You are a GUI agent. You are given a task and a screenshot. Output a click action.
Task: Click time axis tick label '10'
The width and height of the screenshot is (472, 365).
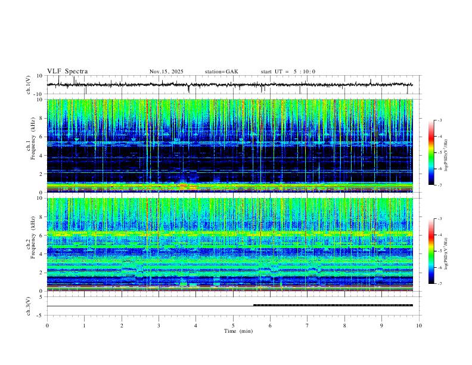point(419,326)
